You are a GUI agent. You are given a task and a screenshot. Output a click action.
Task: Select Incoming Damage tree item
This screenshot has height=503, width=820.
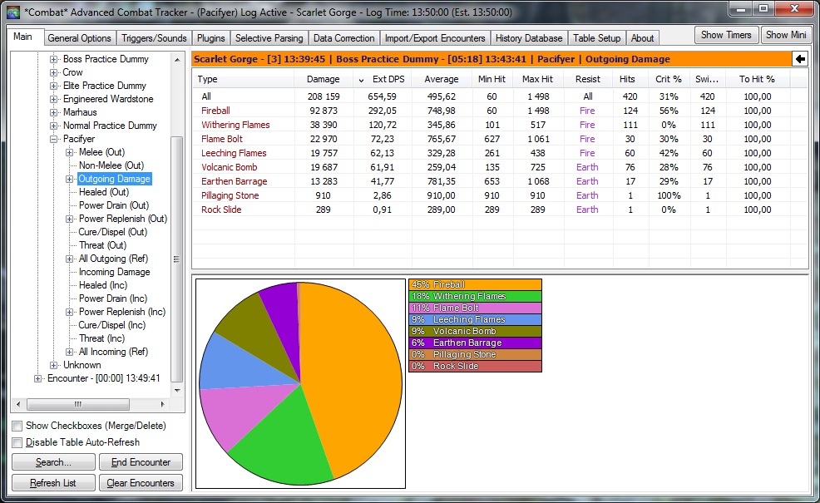pos(115,272)
